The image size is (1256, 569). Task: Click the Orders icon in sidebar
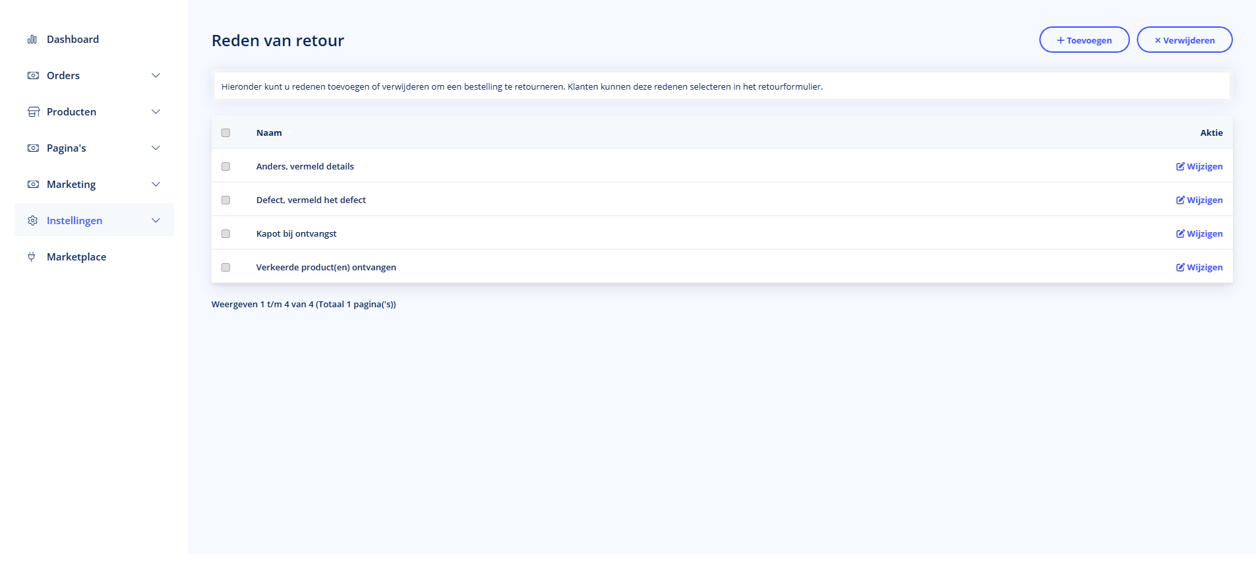pos(33,76)
